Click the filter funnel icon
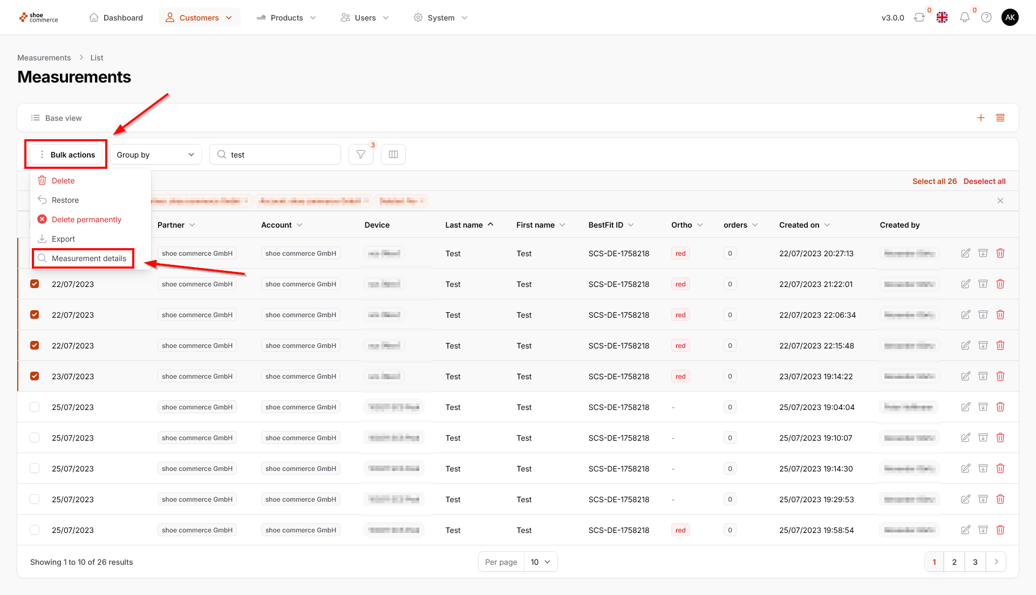 360,154
